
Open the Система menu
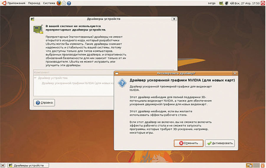(49, 3)
